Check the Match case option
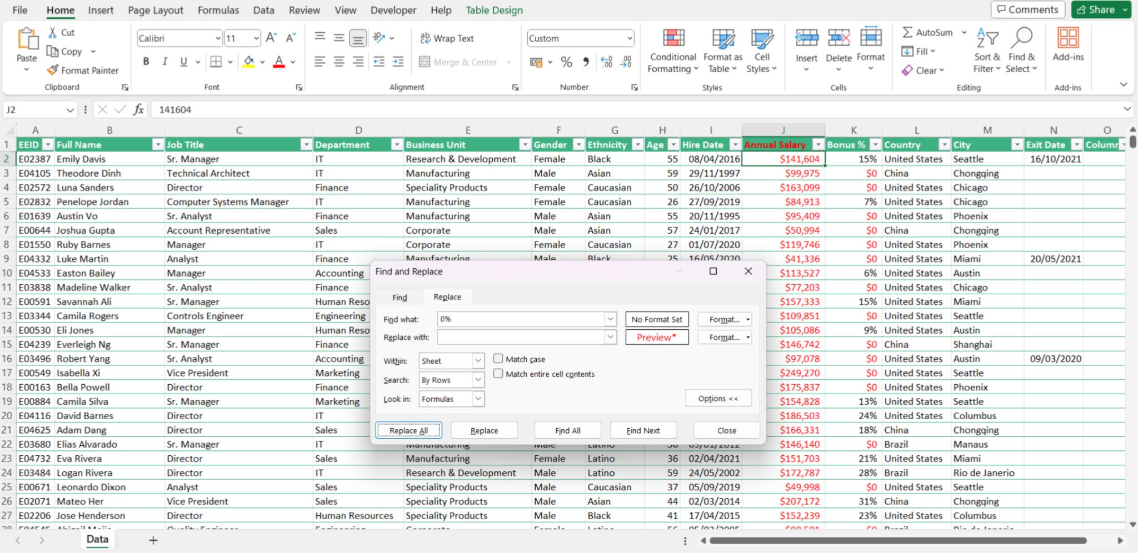 498,359
